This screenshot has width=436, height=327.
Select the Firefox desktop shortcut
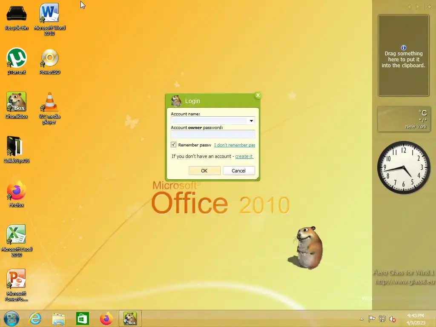coord(17,194)
